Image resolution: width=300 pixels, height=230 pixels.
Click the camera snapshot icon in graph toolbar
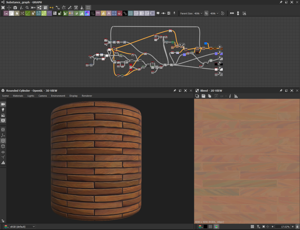15,7
